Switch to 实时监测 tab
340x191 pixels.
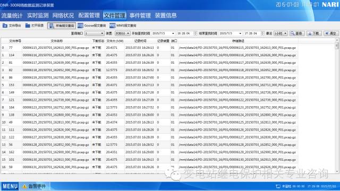tap(38, 15)
